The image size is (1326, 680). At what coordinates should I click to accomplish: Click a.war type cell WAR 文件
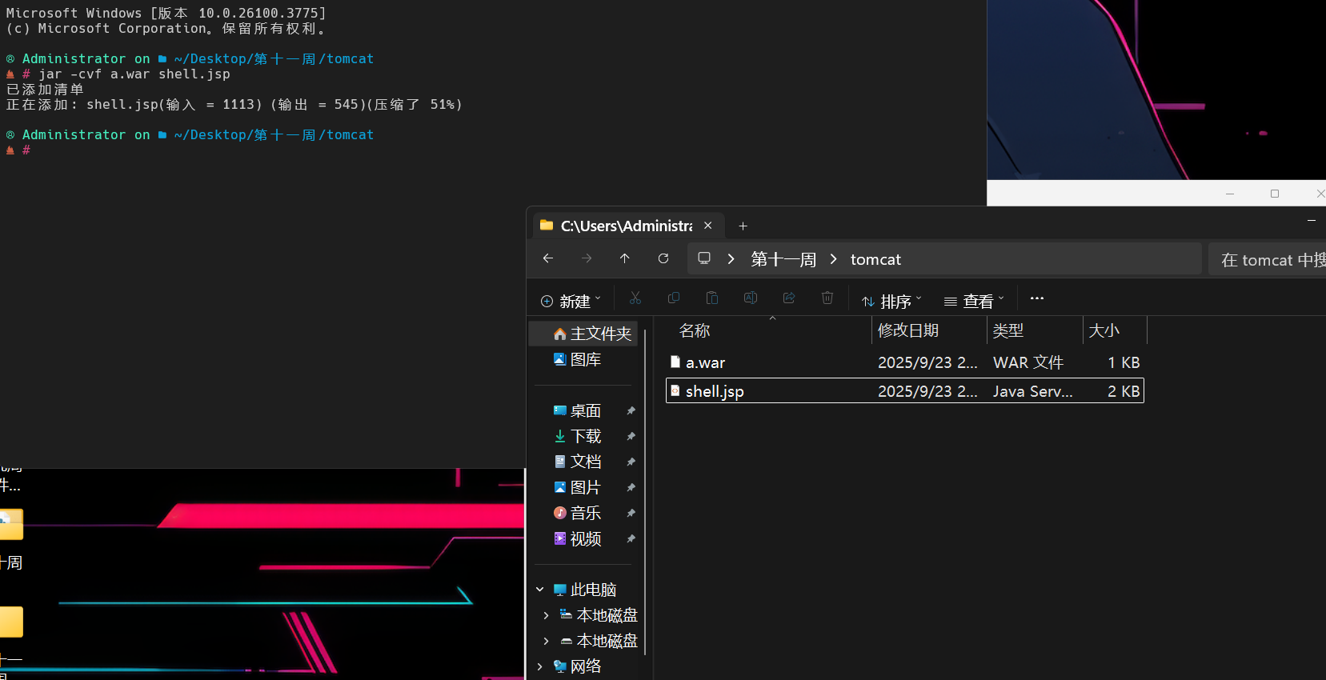pos(1028,362)
